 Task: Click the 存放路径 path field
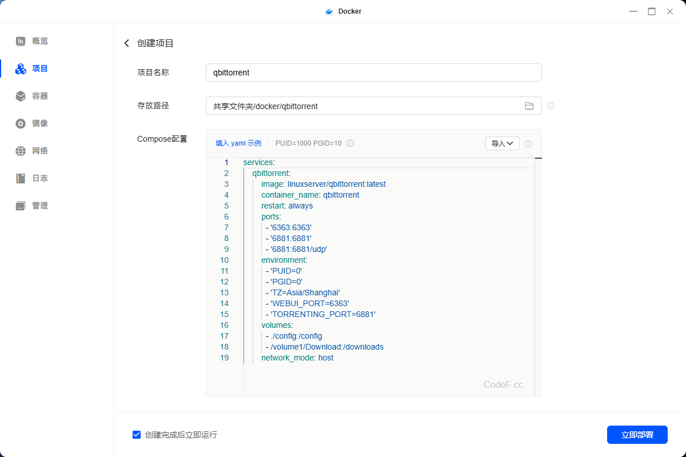(374, 106)
